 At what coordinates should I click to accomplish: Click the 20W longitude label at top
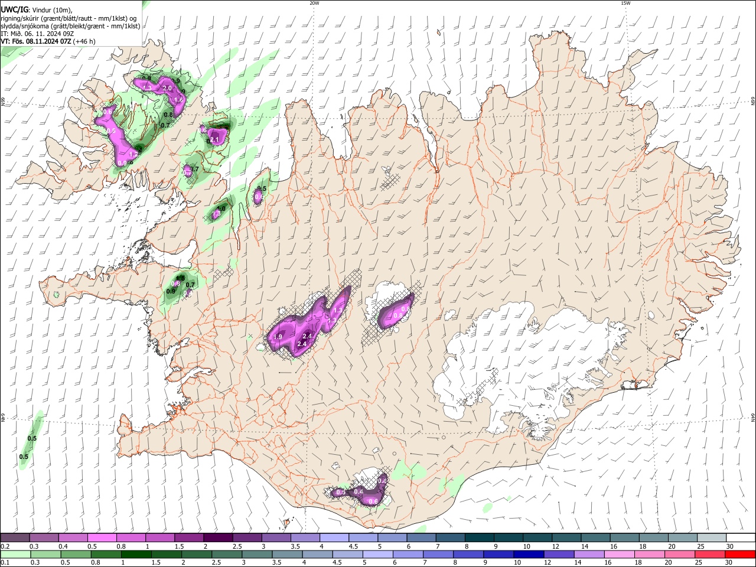(314, 3)
